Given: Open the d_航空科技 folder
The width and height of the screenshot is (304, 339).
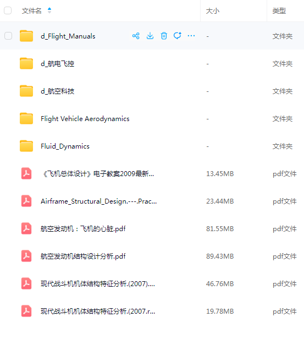Looking at the screenshot, I should 57,91.
